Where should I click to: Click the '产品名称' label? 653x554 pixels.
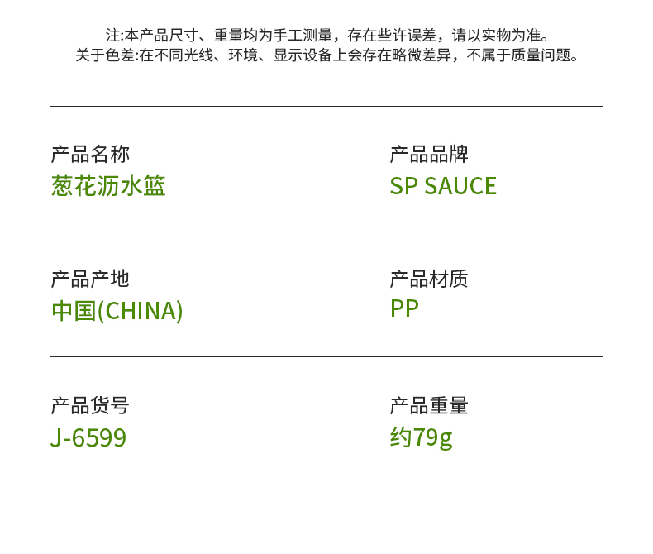pos(90,154)
